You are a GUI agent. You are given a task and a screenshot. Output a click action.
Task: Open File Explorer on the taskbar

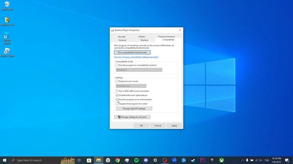point(98,160)
